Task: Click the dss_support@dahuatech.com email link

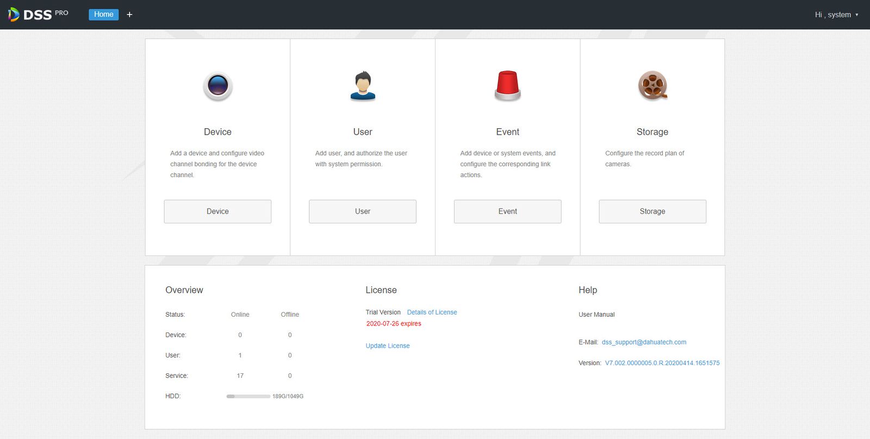Action: pyautogui.click(x=644, y=342)
